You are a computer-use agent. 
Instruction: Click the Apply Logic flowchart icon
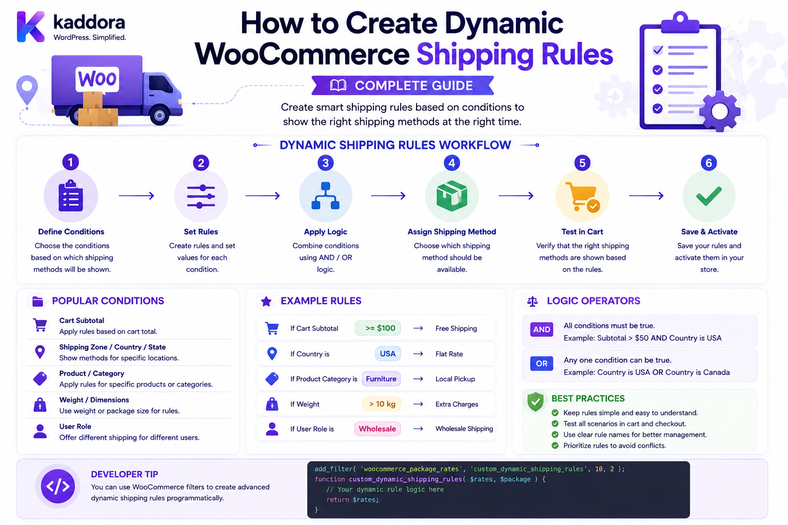326,196
